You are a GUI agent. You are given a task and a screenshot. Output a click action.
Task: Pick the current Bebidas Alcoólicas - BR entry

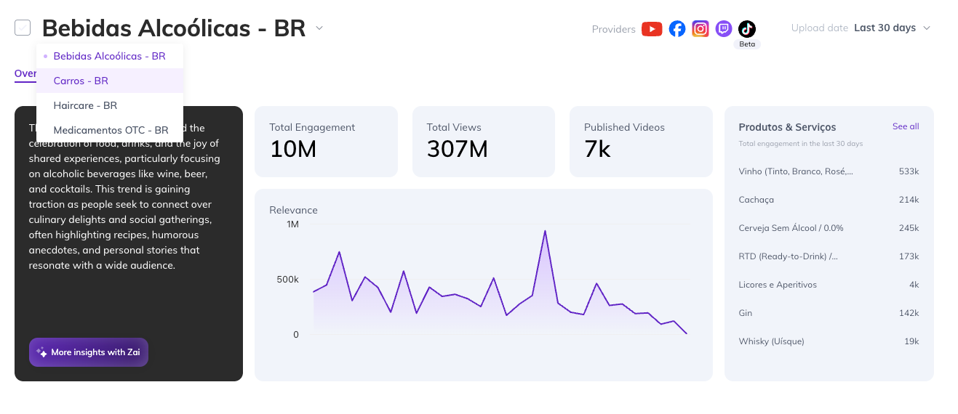109,56
